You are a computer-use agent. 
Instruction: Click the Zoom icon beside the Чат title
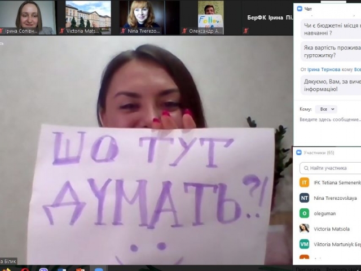(x=300, y=9)
